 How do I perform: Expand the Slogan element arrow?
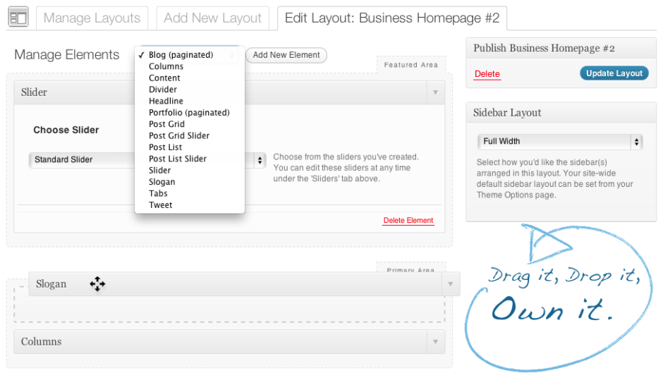point(450,284)
